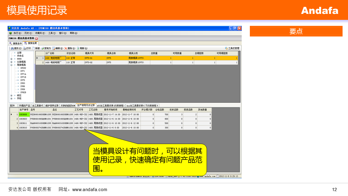Viewport: 348px width, 196px height.
Task: Open editing with the 编辑 icon
Action: pos(54,48)
